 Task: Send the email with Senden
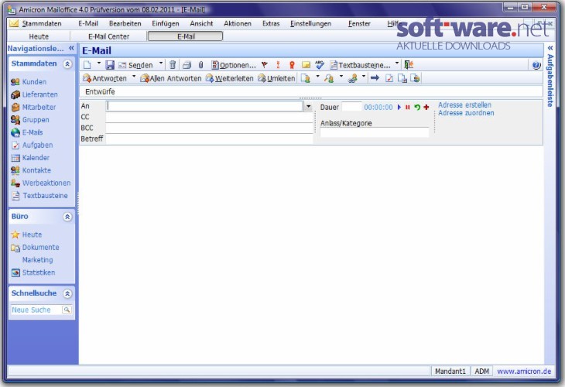pos(136,65)
